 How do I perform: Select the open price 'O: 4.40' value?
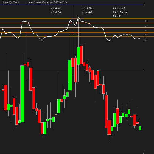point(56,8)
